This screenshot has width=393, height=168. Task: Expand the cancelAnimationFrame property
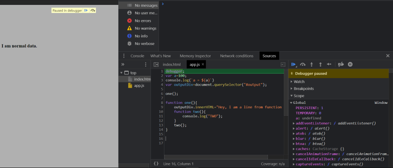(x=294, y=154)
